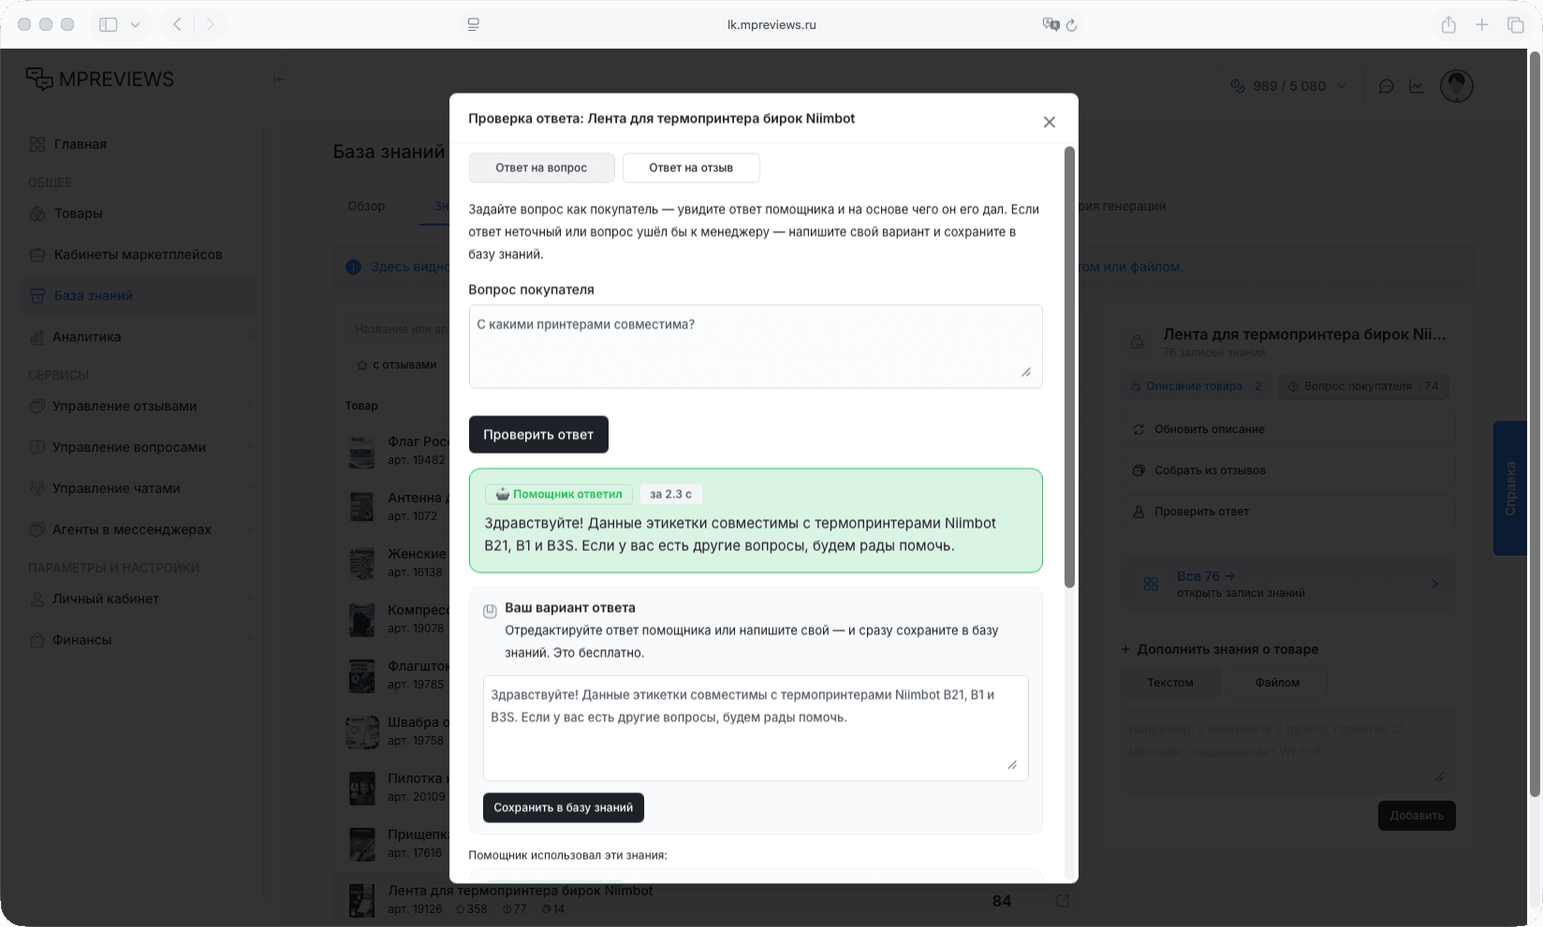Open the chat messages icon in the header
Screen dimensions: 1543x927
[1387, 86]
